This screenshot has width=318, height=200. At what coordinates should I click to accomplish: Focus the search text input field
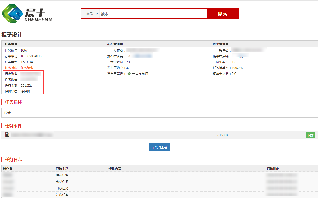[x=153, y=14]
